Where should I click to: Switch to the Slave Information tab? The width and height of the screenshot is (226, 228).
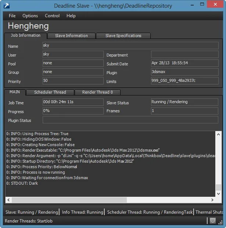pos(71,36)
